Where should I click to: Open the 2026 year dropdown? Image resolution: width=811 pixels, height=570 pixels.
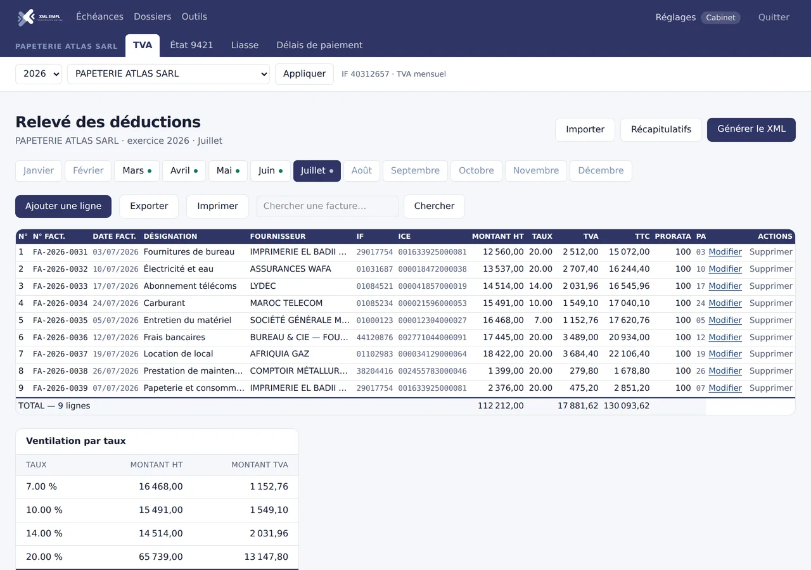[39, 74]
